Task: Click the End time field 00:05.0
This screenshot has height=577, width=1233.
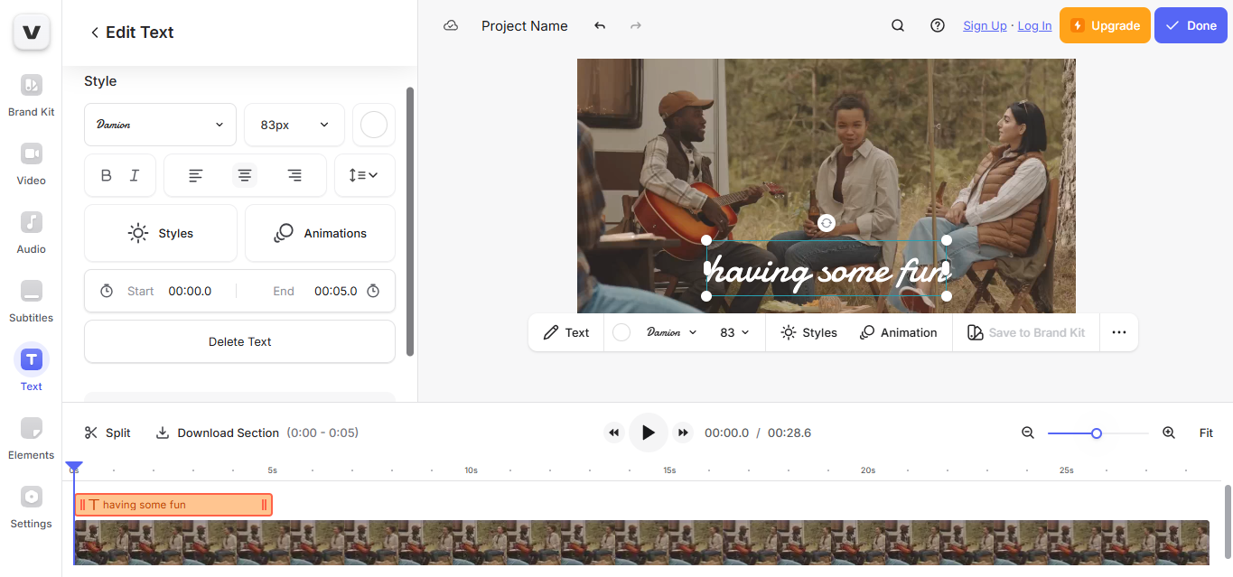Action: (x=335, y=291)
